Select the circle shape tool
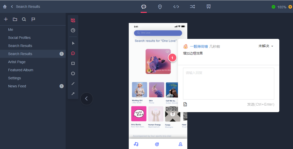Image resolution: width=293 pixels, height=149 pixels. [x=73, y=73]
